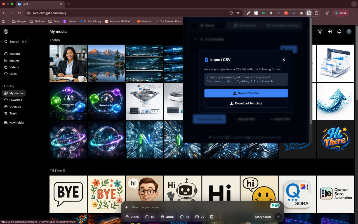Viewport: 358px width, 224px height.
Task: Click the help question mark icon
Action: click(220, 217)
